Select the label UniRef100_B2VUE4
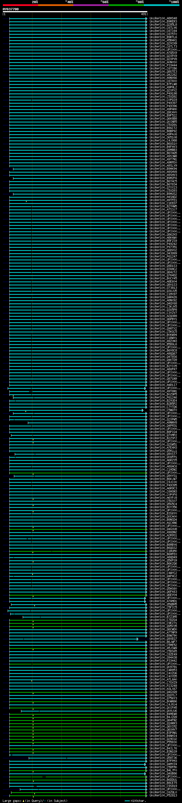This screenshot has height=803, width=182. coord(163,401)
